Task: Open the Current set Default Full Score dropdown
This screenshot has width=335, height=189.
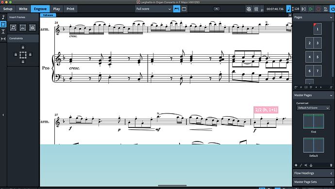Action: [314, 108]
